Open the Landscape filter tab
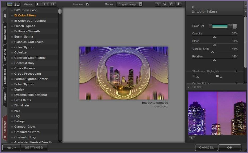The width and height of the screenshot is (248, 153). (x=5, y=77)
